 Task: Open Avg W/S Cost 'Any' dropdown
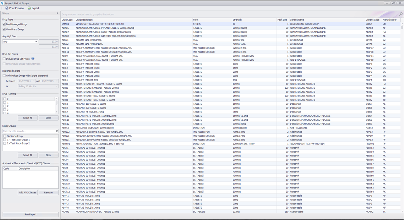(x=36, y=42)
